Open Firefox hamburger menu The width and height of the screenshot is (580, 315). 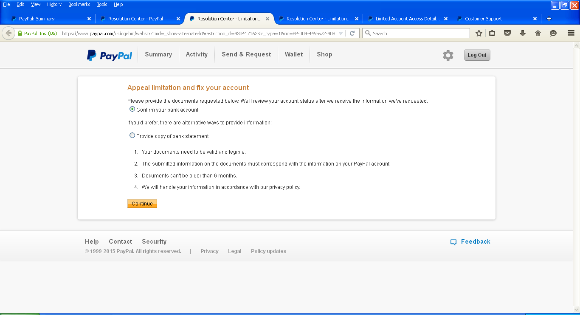571,33
